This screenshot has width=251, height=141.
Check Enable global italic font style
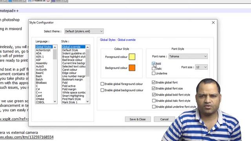(x=154, y=101)
